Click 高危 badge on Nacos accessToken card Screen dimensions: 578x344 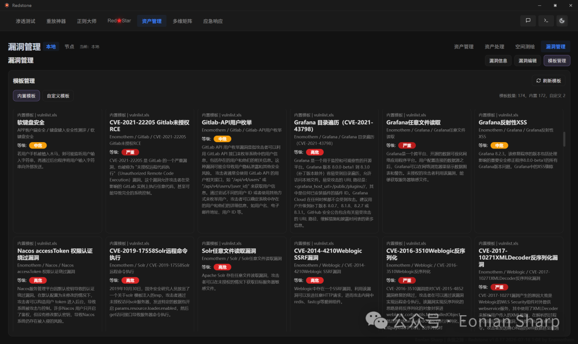[38, 280]
